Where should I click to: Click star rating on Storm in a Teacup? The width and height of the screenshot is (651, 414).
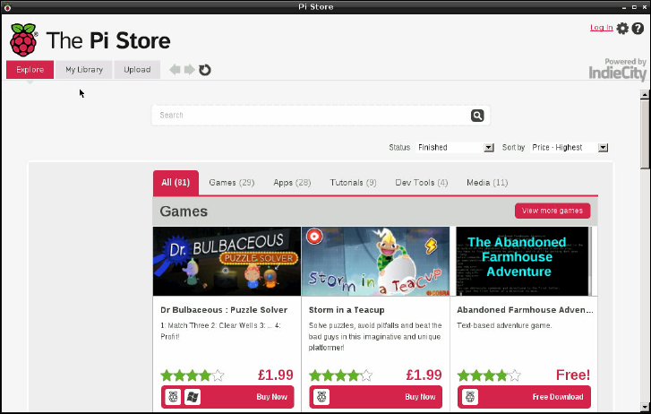340,375
